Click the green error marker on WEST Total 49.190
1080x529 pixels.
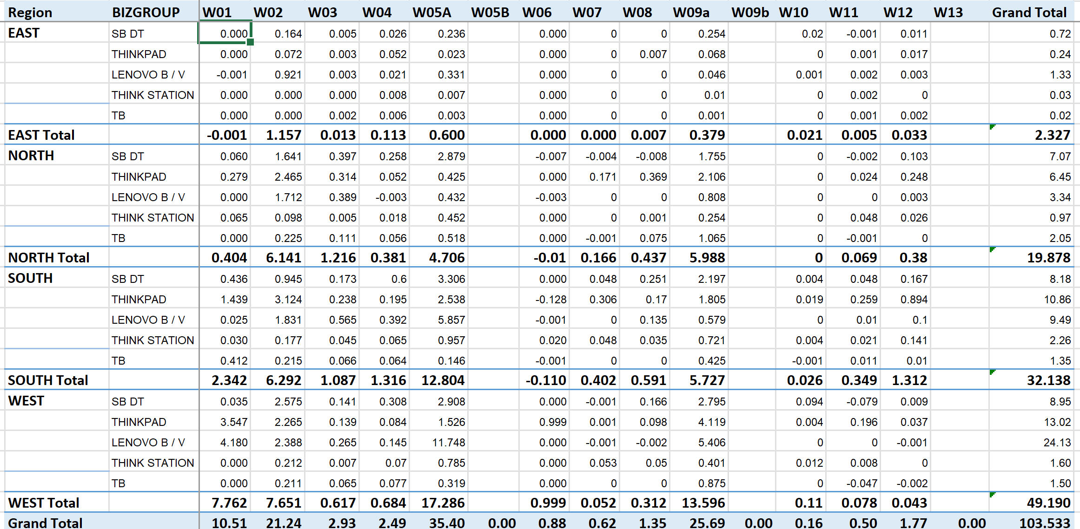pyautogui.click(x=992, y=495)
